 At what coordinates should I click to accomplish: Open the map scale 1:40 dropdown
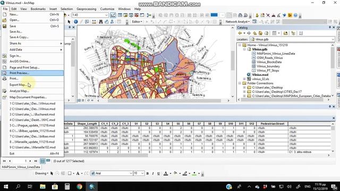pyautogui.click(x=106, y=15)
